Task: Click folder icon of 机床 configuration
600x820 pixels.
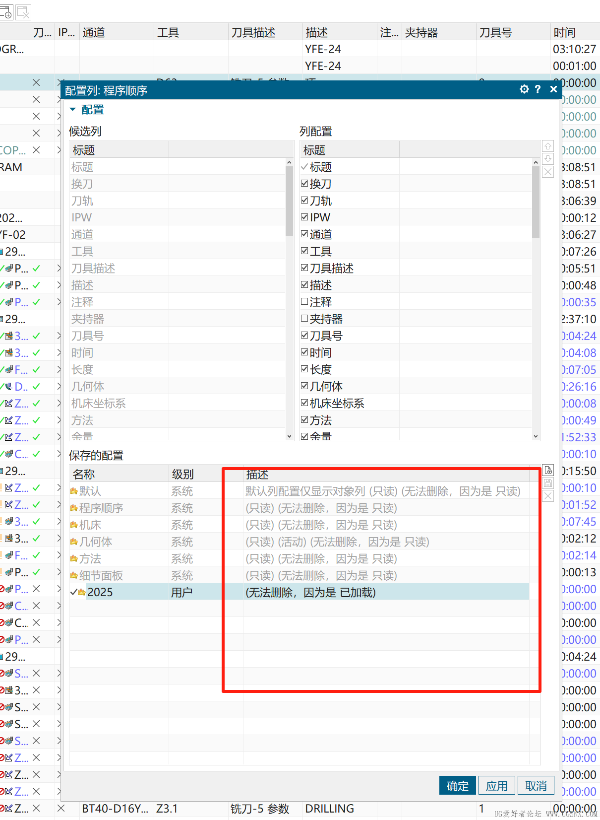Action: click(x=74, y=525)
